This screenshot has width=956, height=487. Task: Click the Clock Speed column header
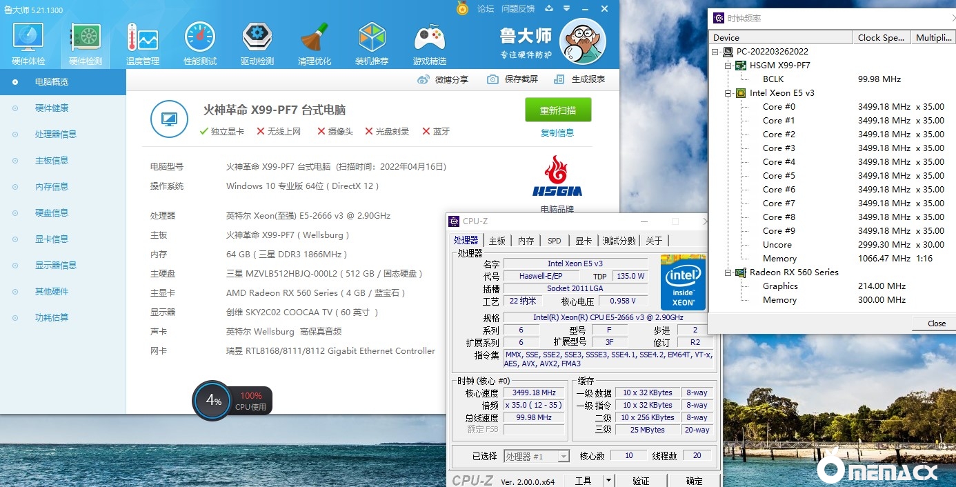[x=881, y=38]
